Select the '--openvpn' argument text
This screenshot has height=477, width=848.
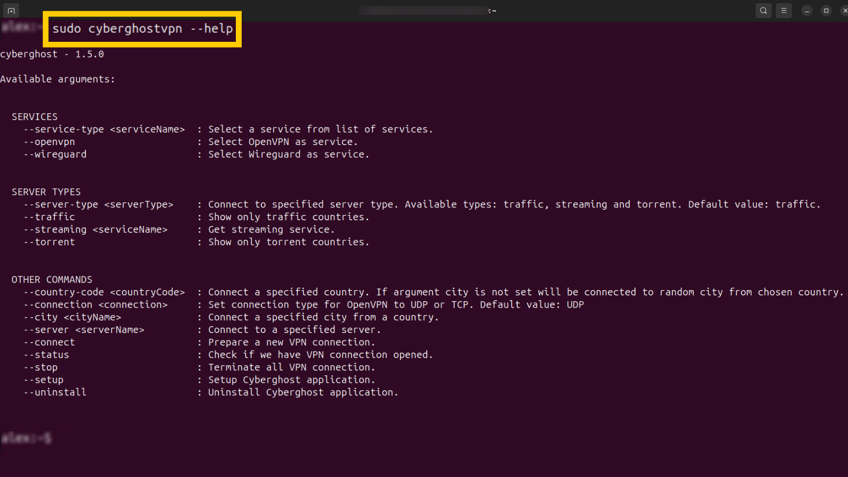pos(49,142)
